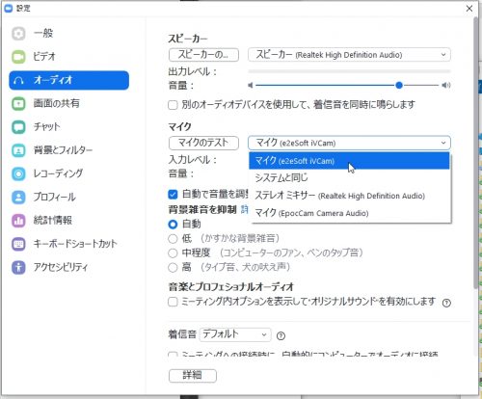Click the General (一般) gear icon
This screenshot has width=482, height=399.
tap(18, 34)
